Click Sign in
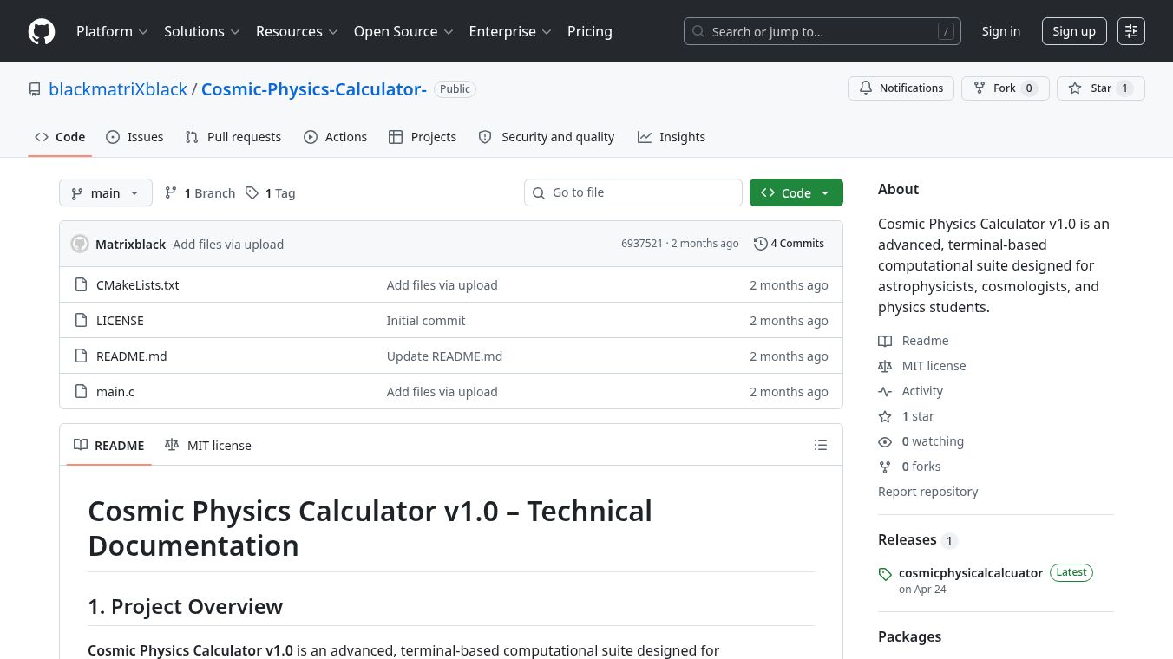The image size is (1173, 659). [x=1001, y=31]
